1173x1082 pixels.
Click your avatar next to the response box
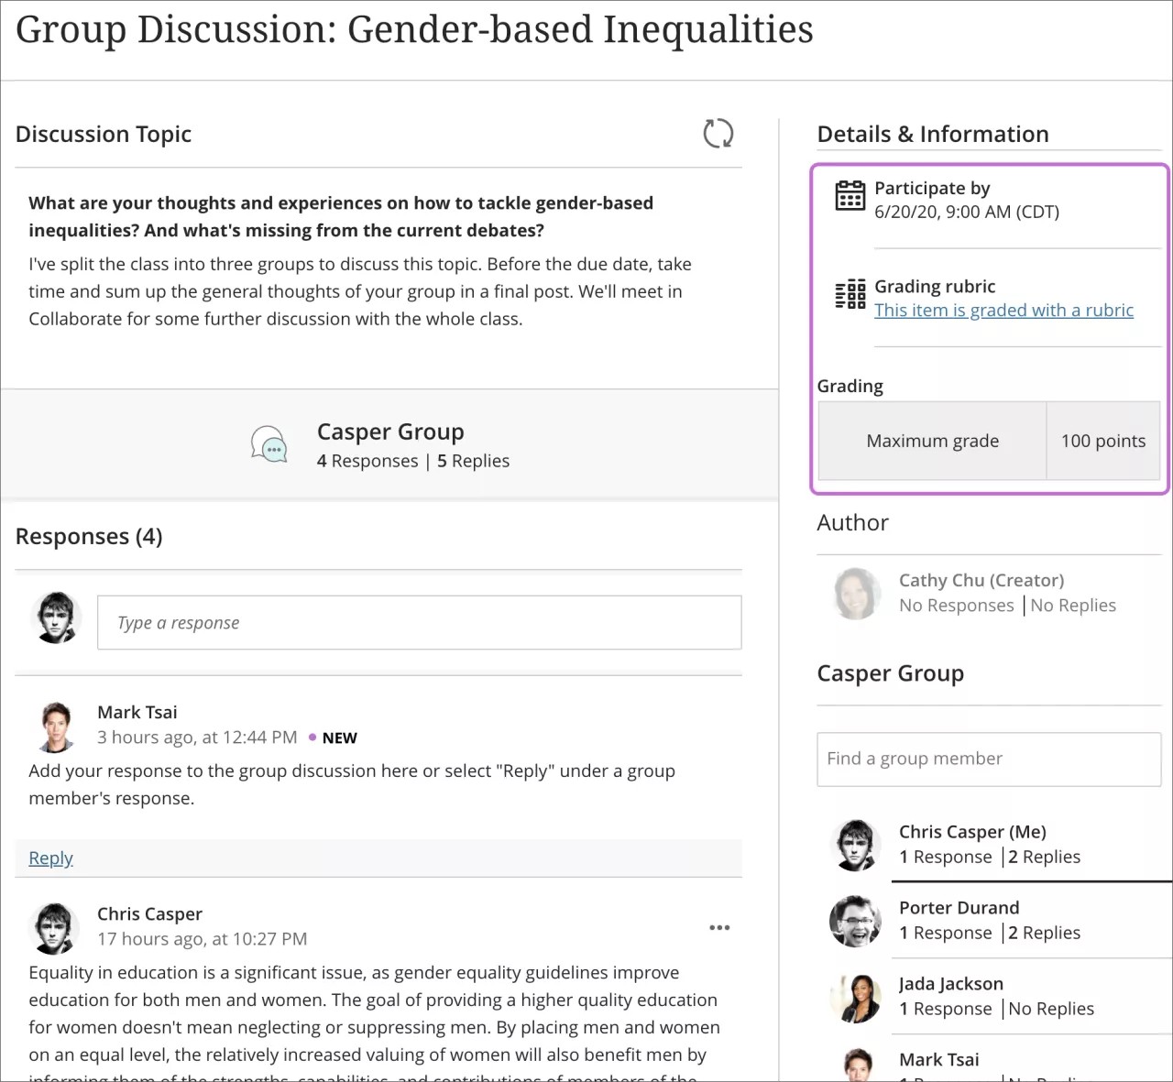56,618
